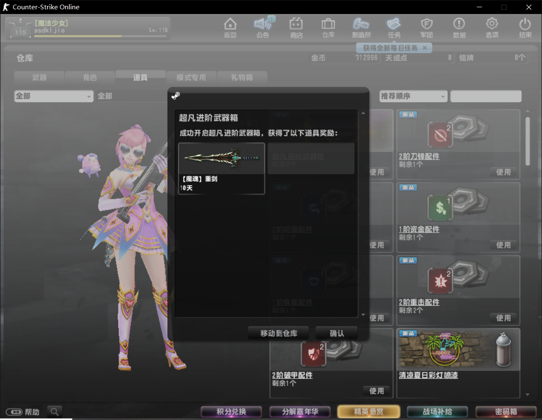Open the 精英悬赏 button

(369, 412)
